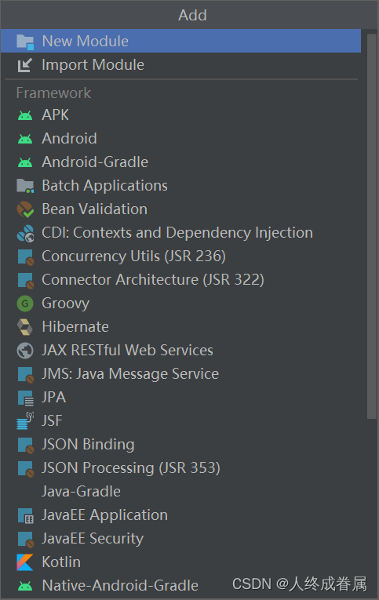Pick Batch Applications label
Screen dimensions: 379x600
pyautogui.click(x=105, y=186)
